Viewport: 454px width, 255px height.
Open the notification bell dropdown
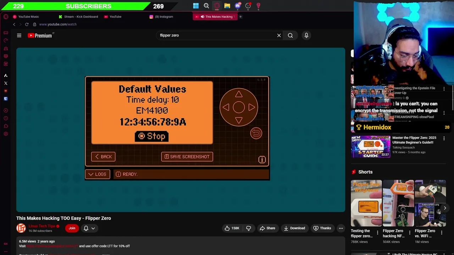89,228
